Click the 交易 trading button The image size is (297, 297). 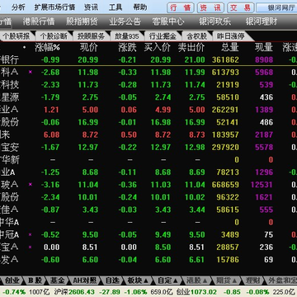pos(241,7)
